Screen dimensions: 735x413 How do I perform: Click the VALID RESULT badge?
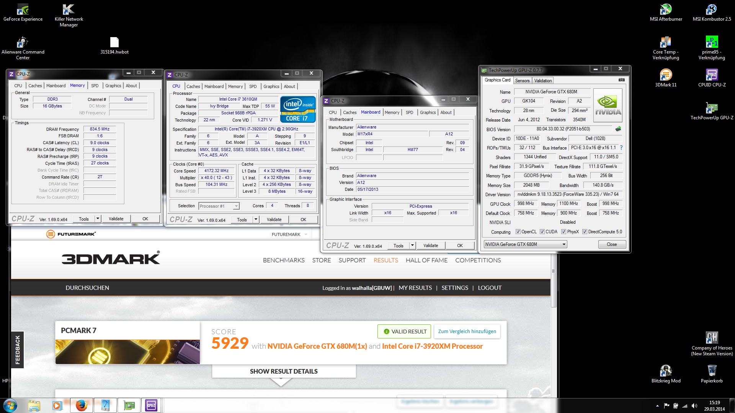[404, 331]
